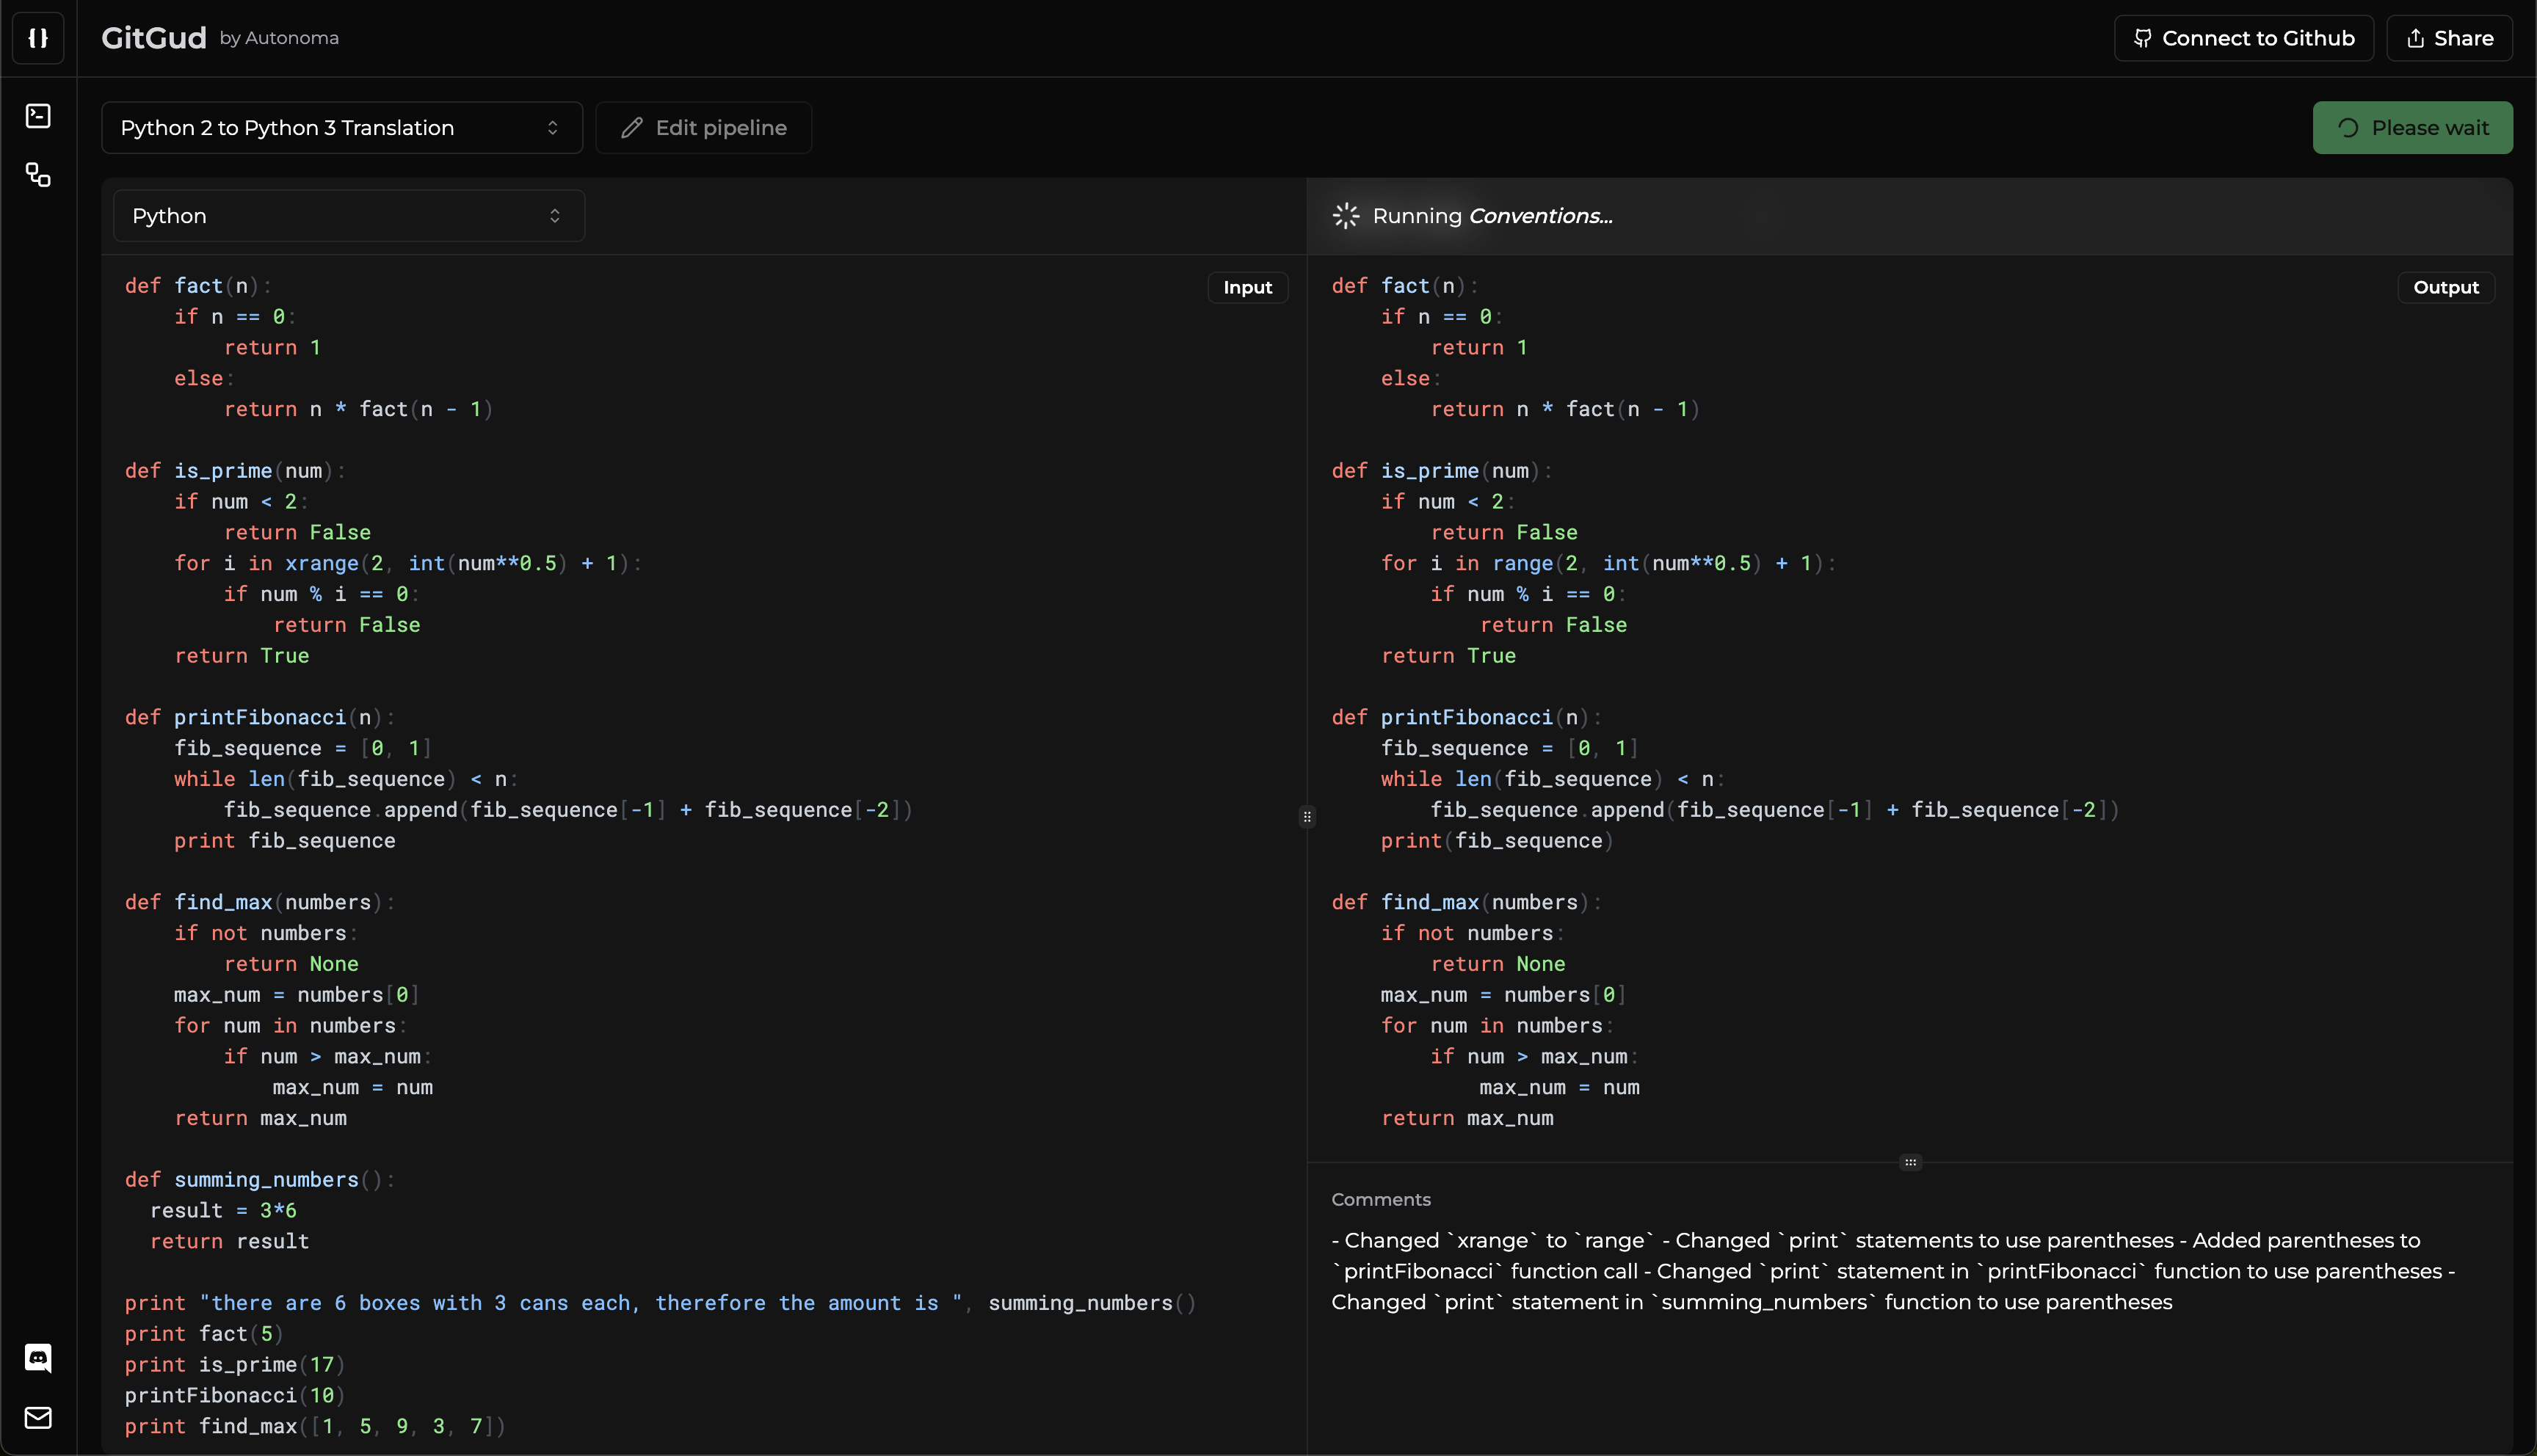The width and height of the screenshot is (2537, 1456).
Task: Click the 'by Autonoma' text
Action: click(279, 38)
